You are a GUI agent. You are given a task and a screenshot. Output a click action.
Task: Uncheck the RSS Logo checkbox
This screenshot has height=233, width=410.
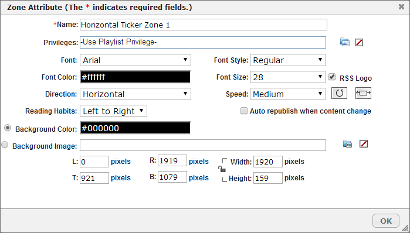[332, 77]
